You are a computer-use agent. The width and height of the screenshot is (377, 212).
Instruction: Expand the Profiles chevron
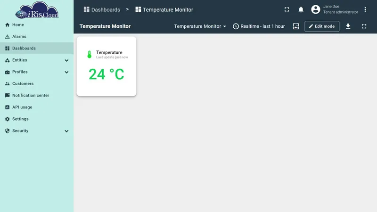point(66,72)
